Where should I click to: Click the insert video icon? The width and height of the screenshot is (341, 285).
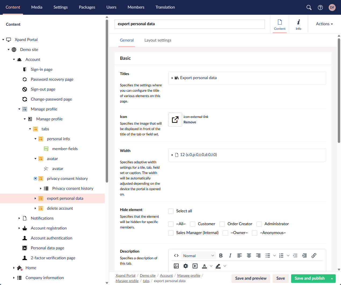[x=195, y=266]
